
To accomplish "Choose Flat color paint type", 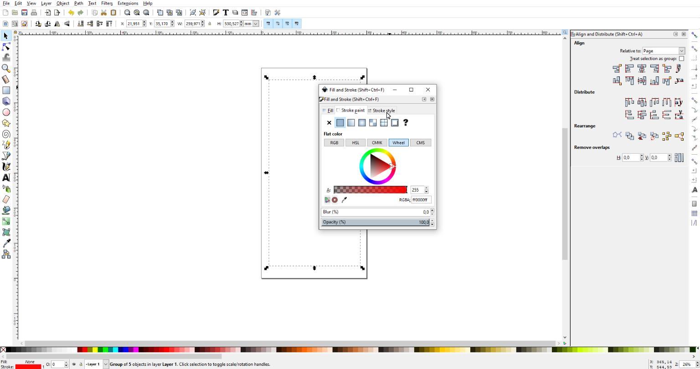I will 340,122.
